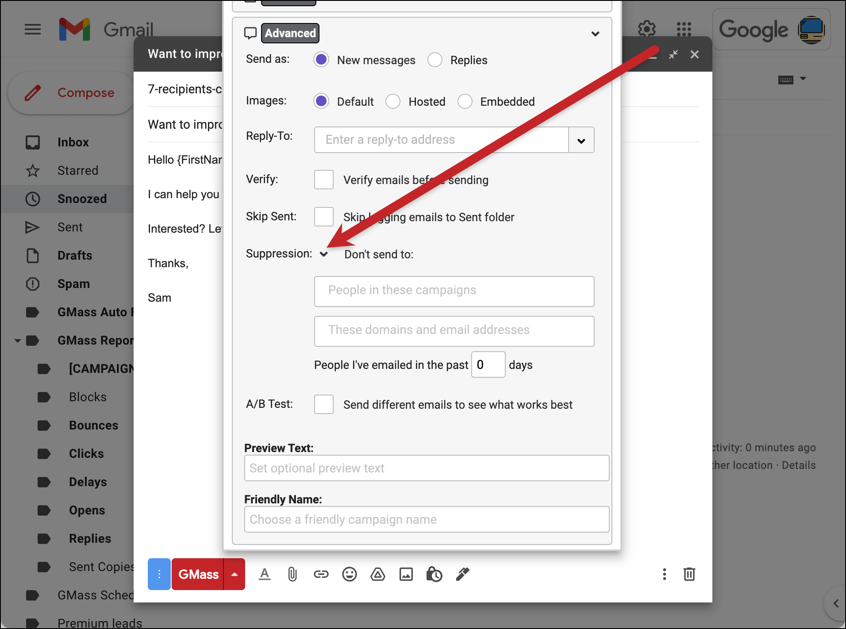
Task: Discard draft with the trash icon
Action: (x=689, y=574)
